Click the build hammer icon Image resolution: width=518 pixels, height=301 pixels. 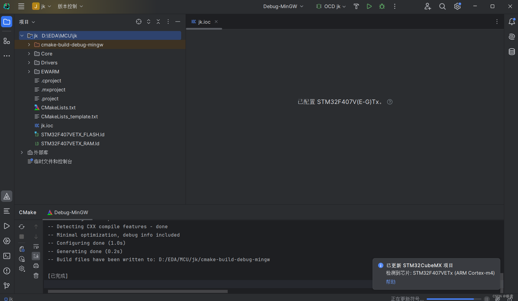pyautogui.click(x=356, y=6)
